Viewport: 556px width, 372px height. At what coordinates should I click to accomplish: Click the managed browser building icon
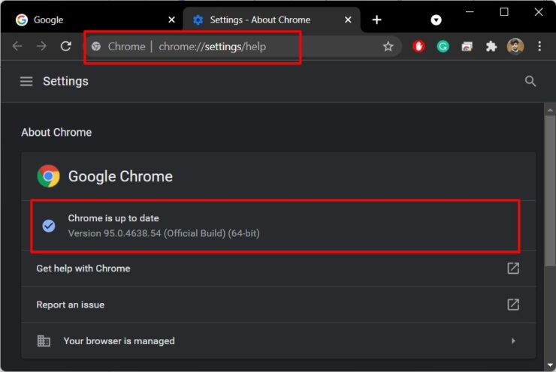point(44,340)
